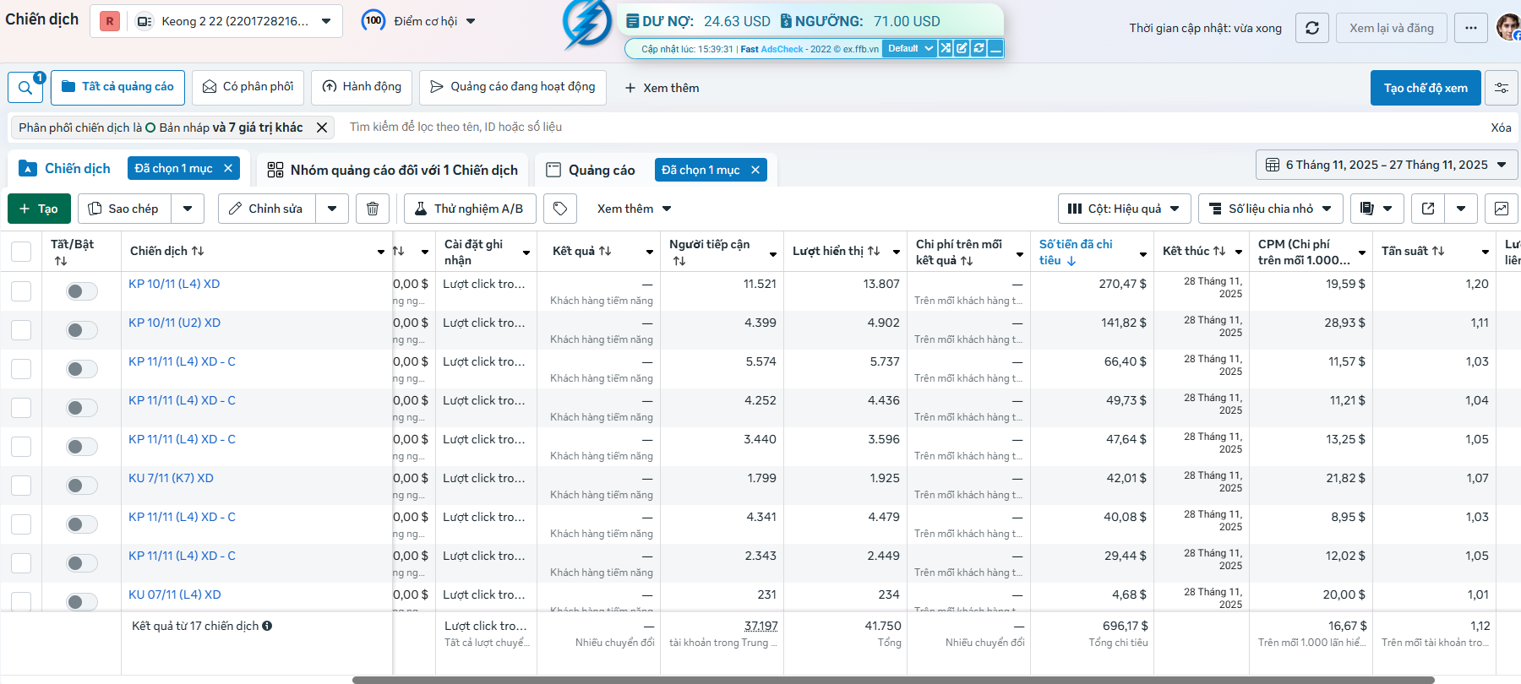Click the AdsCheck refresh icon
Image resolution: width=1521 pixels, height=684 pixels.
[979, 48]
